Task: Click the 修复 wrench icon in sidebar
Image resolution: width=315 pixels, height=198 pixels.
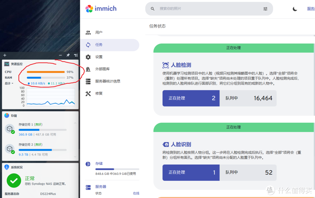Action: point(88,93)
